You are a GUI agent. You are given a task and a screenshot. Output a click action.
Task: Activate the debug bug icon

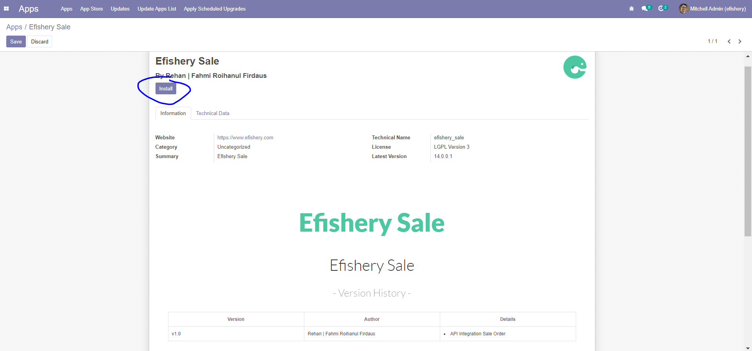(x=631, y=8)
